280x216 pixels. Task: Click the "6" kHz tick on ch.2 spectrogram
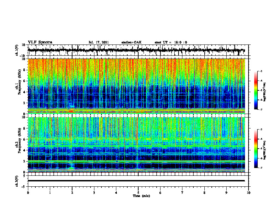tap(25, 139)
